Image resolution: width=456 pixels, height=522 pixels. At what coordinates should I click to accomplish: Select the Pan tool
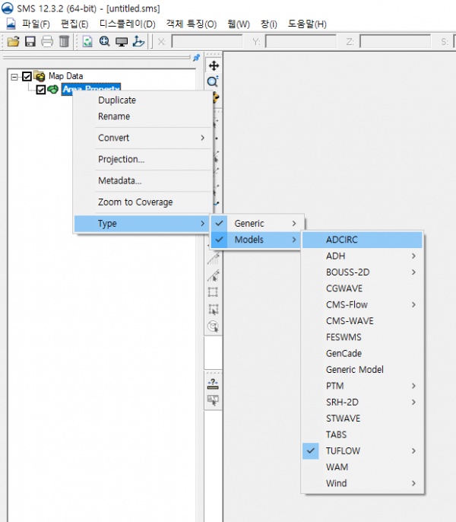[214, 65]
